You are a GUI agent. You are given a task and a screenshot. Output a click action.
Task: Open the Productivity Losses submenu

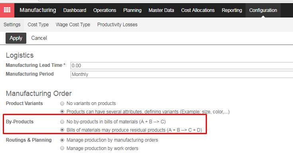coord(117,25)
